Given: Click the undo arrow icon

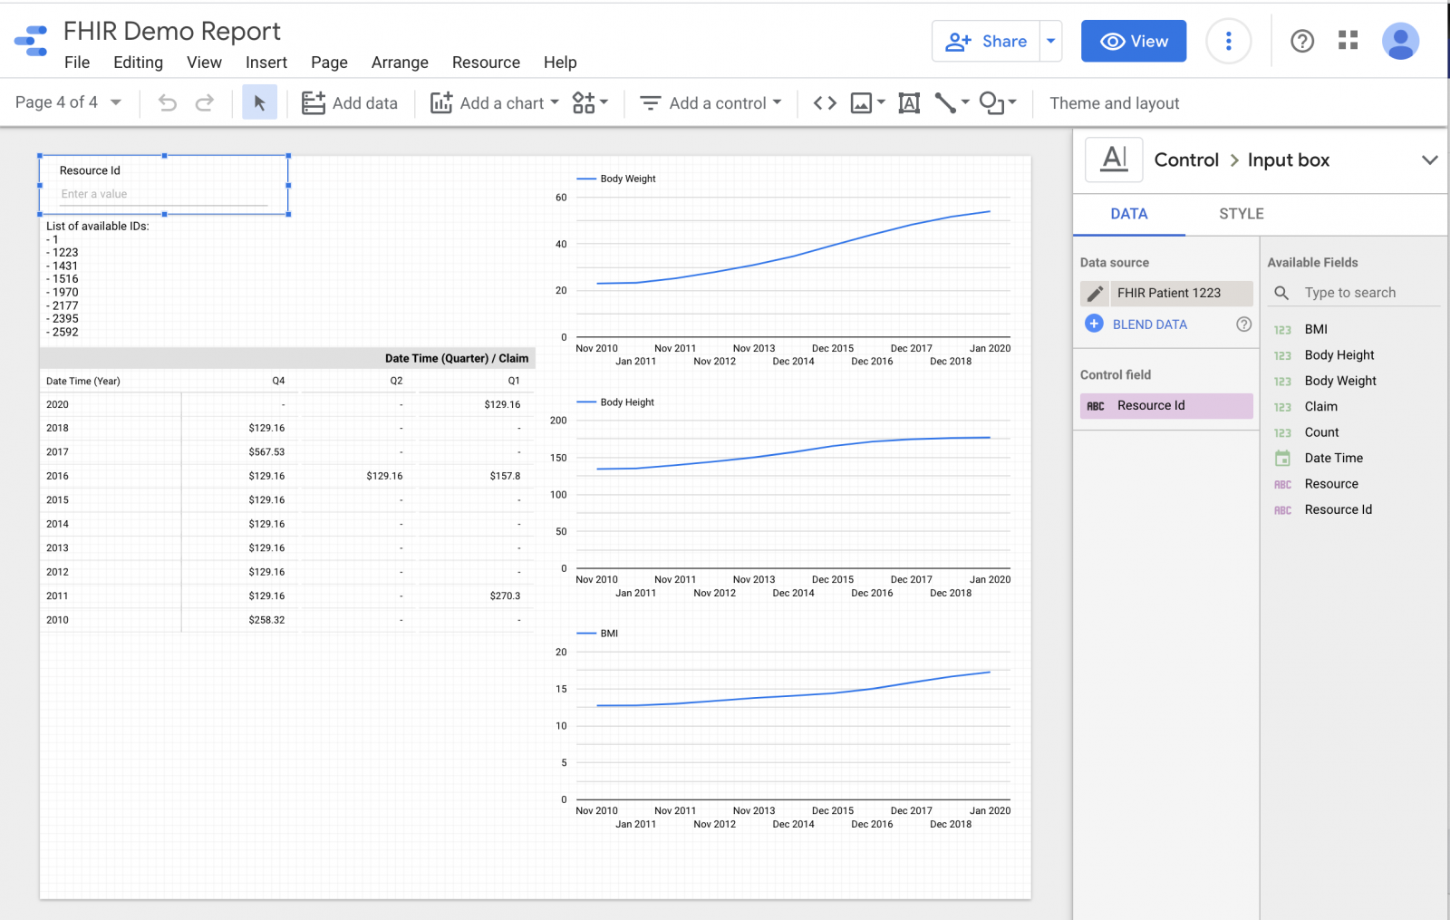Looking at the screenshot, I should point(168,103).
